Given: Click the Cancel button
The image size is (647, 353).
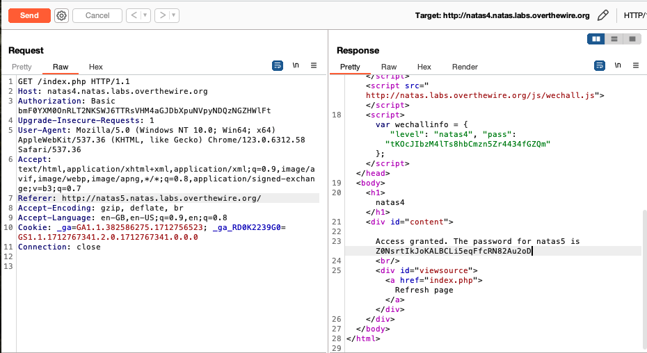Looking at the screenshot, I should (x=97, y=16).
